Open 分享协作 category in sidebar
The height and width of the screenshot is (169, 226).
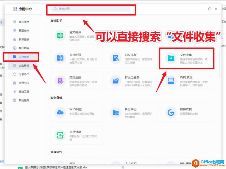coord(24,74)
